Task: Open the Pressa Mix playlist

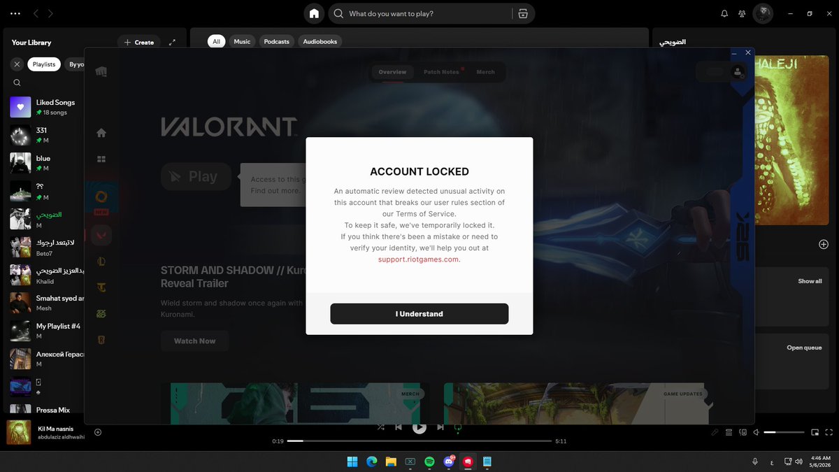Action: 48,410
